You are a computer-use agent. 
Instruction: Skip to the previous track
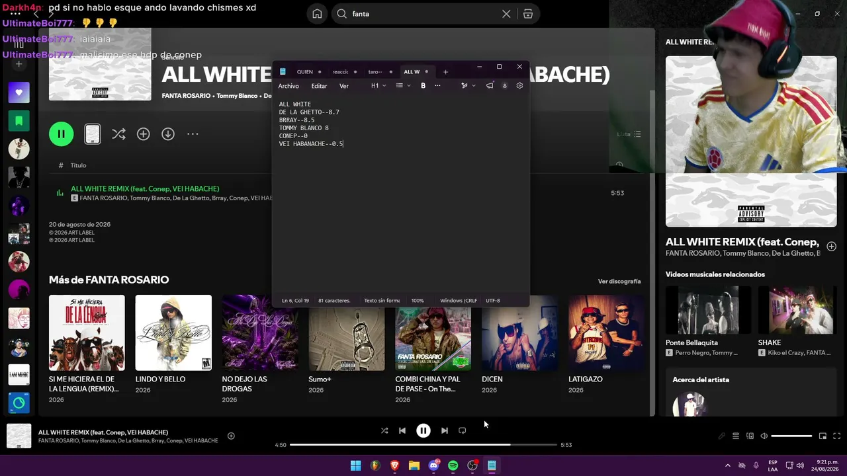click(x=402, y=430)
